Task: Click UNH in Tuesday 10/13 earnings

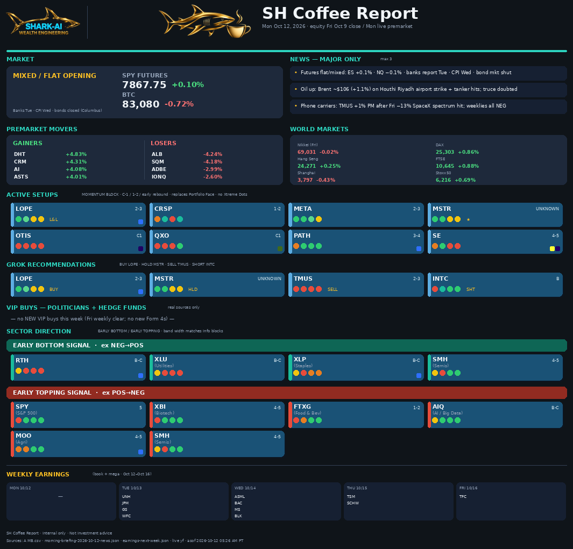Action: tap(126, 497)
